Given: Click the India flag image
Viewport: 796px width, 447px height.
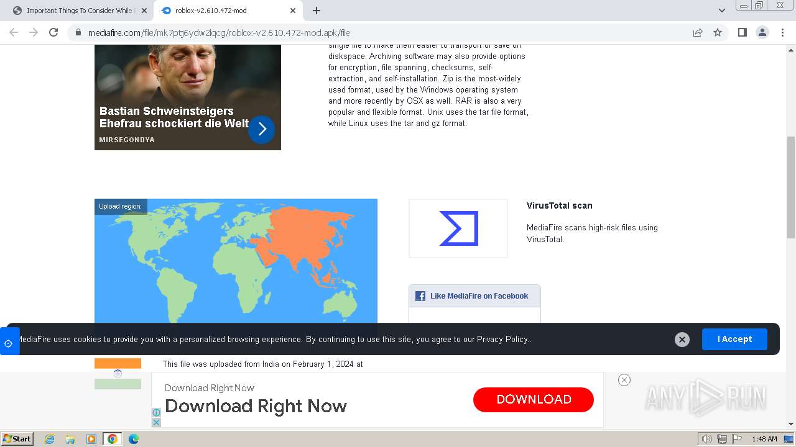Looking at the screenshot, I should 118,374.
